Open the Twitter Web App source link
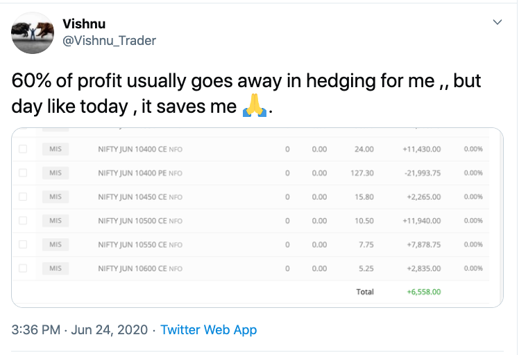The width and height of the screenshot is (519, 355). 208,329
